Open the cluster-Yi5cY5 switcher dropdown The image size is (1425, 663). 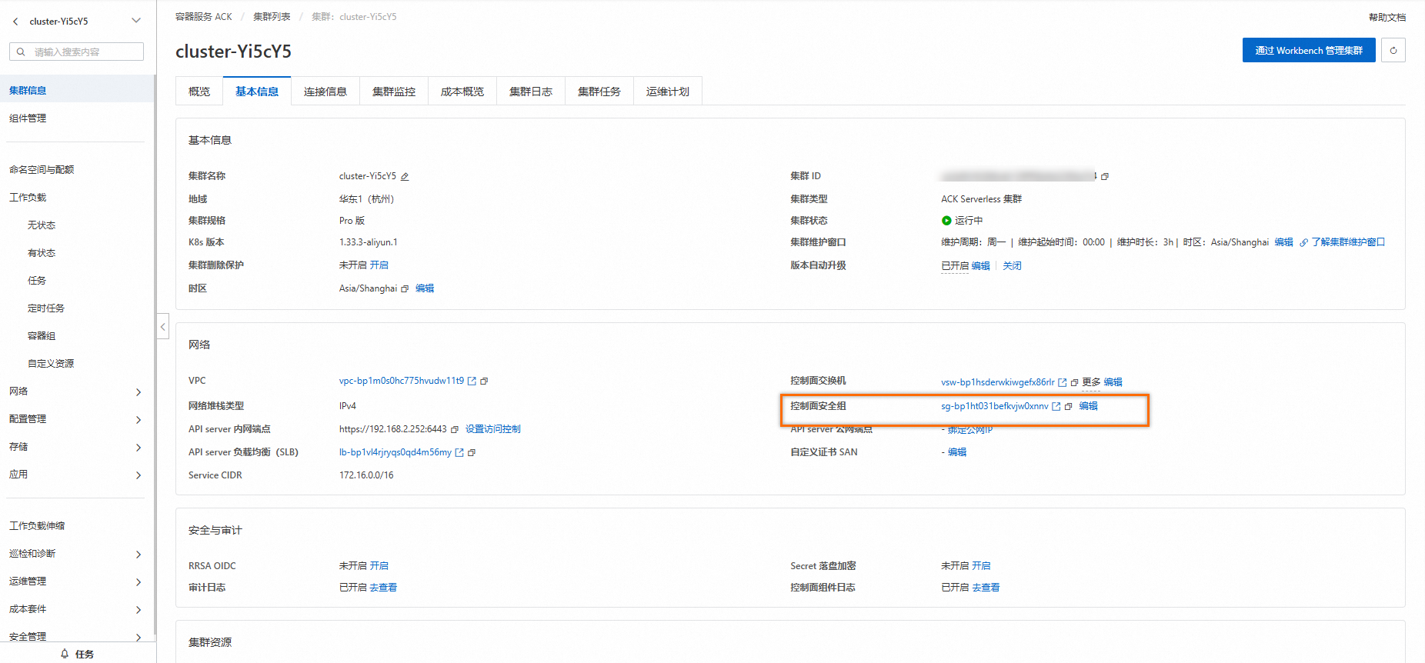[x=135, y=21]
